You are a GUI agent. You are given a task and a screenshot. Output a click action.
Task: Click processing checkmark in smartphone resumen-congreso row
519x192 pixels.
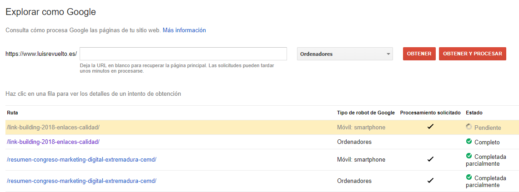click(430, 159)
